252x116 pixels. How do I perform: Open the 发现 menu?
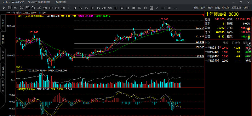196,8
